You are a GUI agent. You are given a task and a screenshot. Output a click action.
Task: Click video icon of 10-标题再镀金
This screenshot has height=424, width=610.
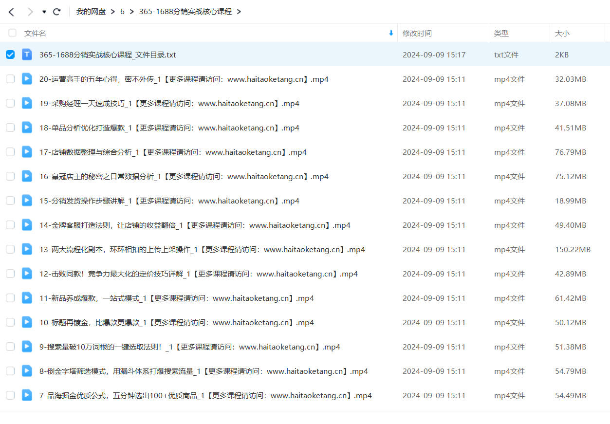[x=27, y=322]
